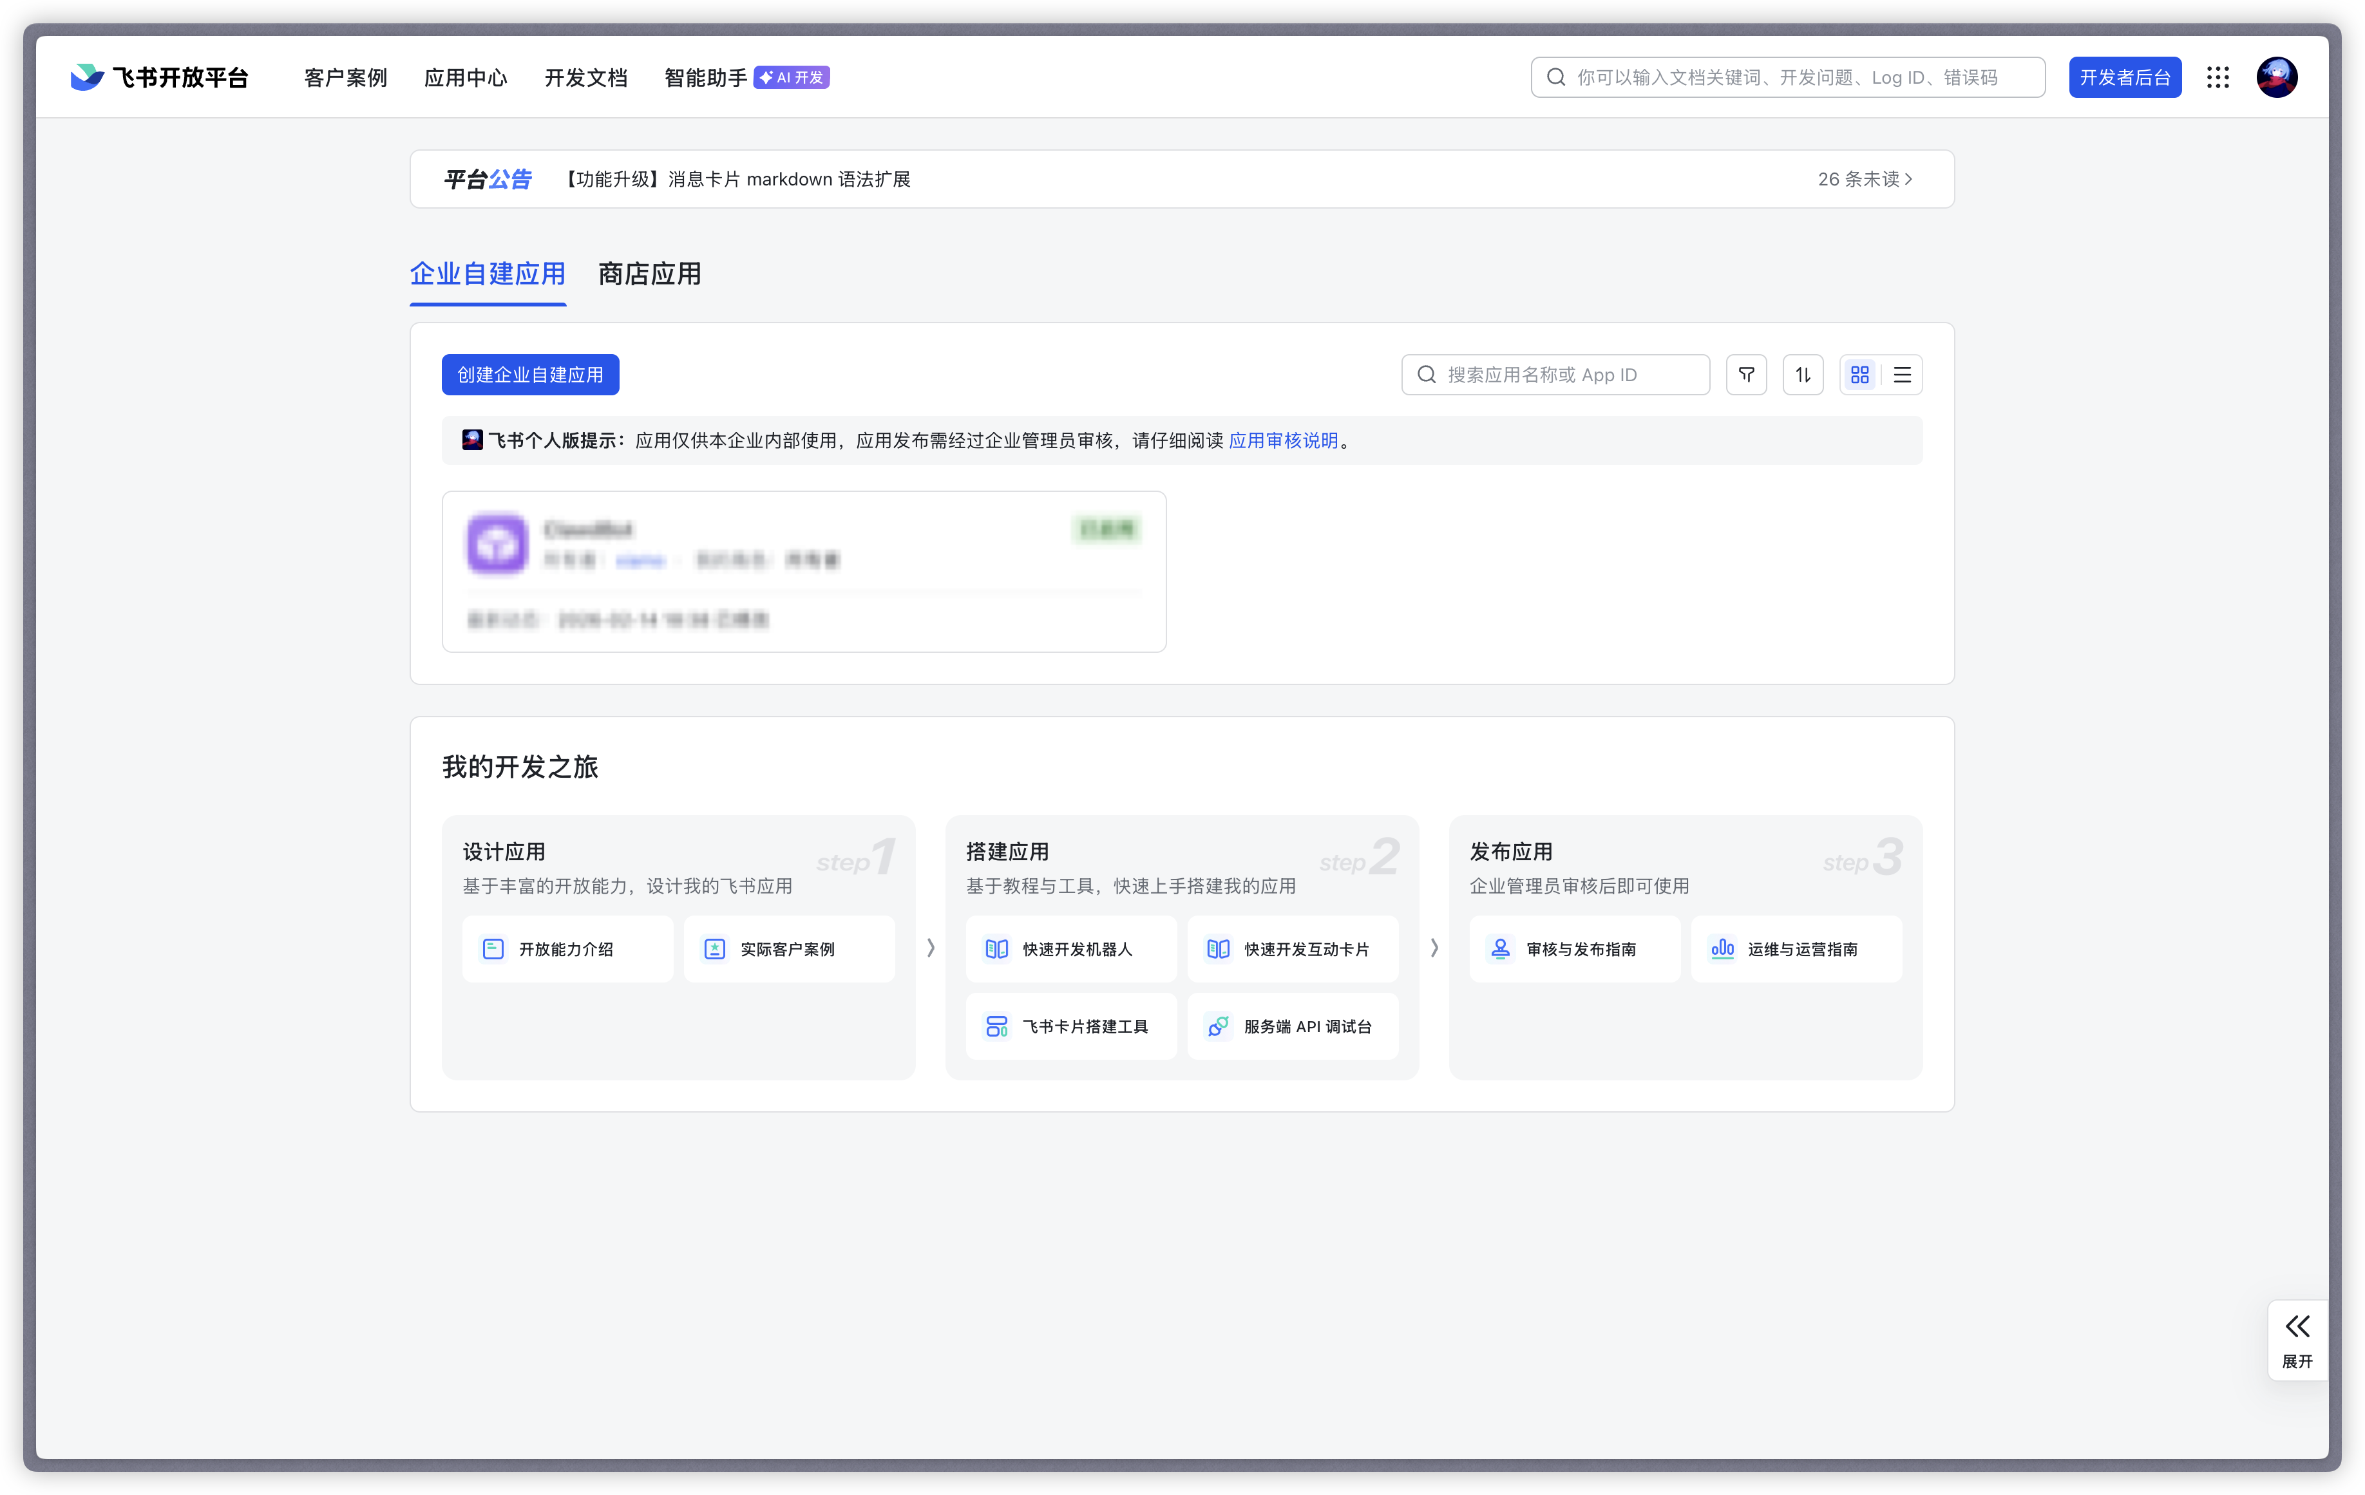Click arrow between step 1 and step 2
Screen dimensions: 2365x1495
[930, 948]
